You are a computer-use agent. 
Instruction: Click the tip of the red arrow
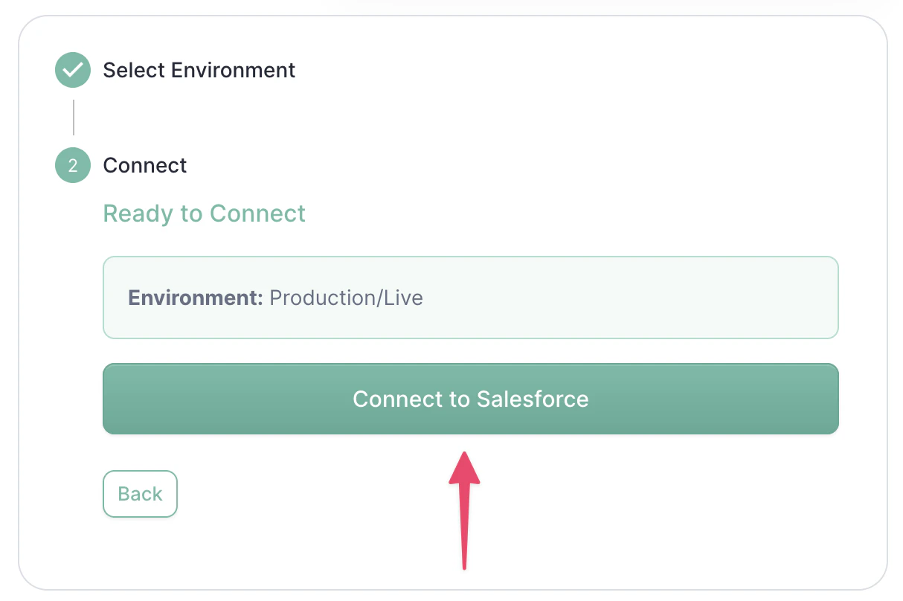click(464, 454)
